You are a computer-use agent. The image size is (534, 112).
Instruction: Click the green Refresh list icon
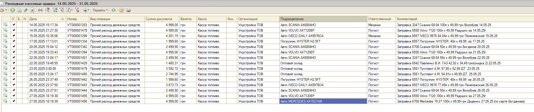click(x=114, y=10)
